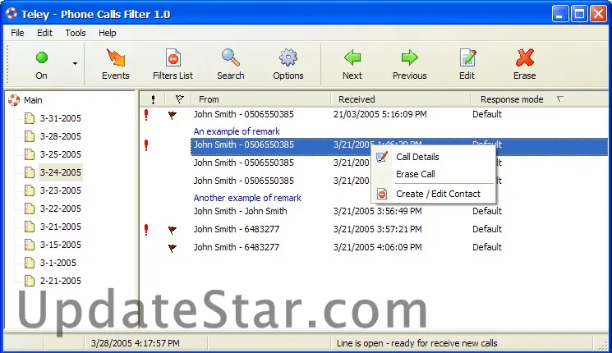
Task: Select call received 21/03/2005 5:16:09 PM
Action: click(380, 114)
